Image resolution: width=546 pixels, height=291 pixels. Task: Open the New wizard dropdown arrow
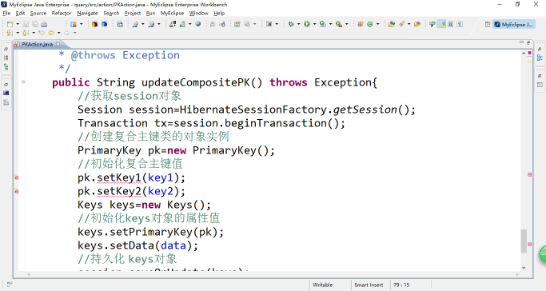click(x=18, y=24)
